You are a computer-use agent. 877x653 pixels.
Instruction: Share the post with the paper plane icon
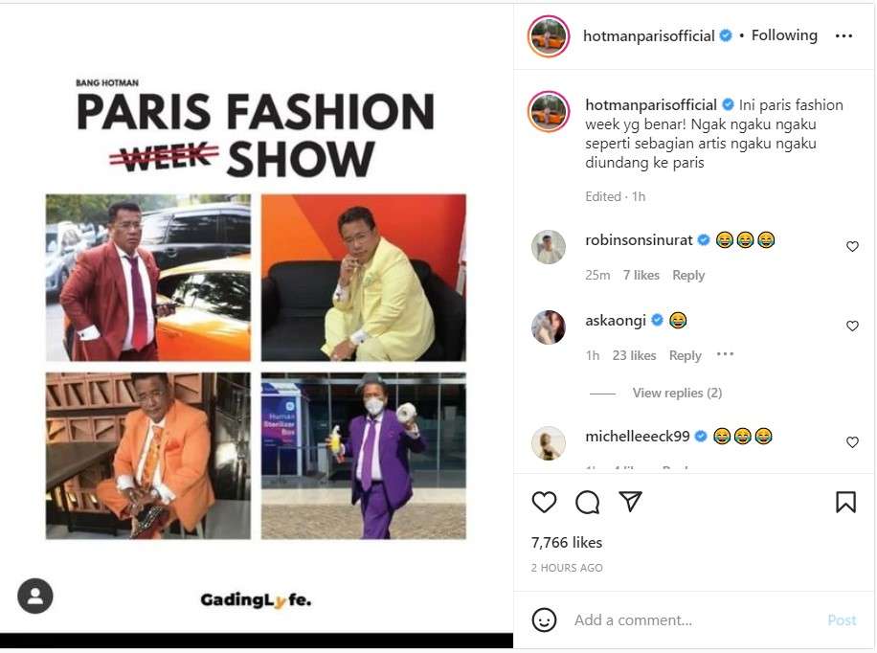tap(630, 502)
